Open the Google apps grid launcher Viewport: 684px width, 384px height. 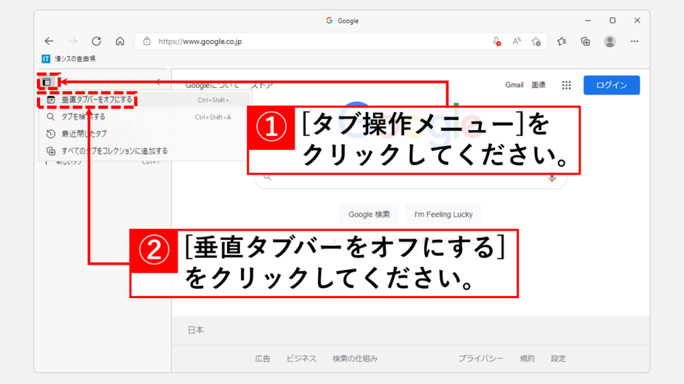click(566, 85)
